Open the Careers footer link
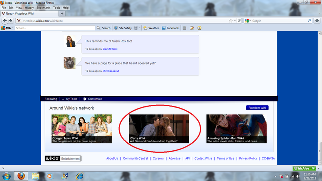 point(158,159)
